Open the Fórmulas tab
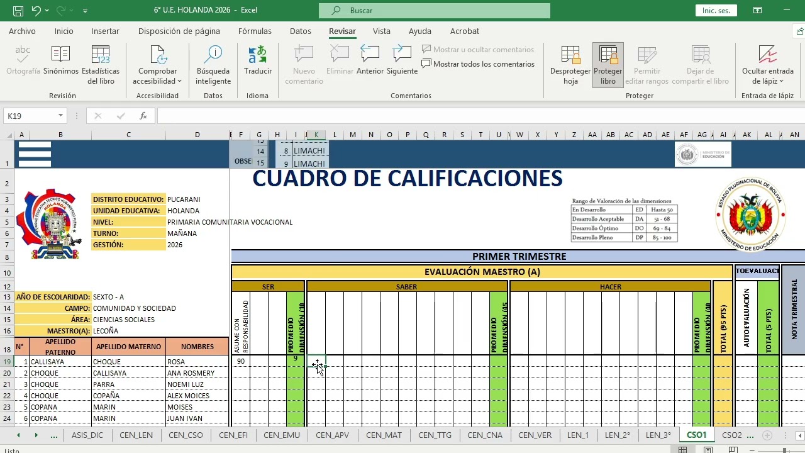Viewport: 805px width, 453px height. point(255,31)
